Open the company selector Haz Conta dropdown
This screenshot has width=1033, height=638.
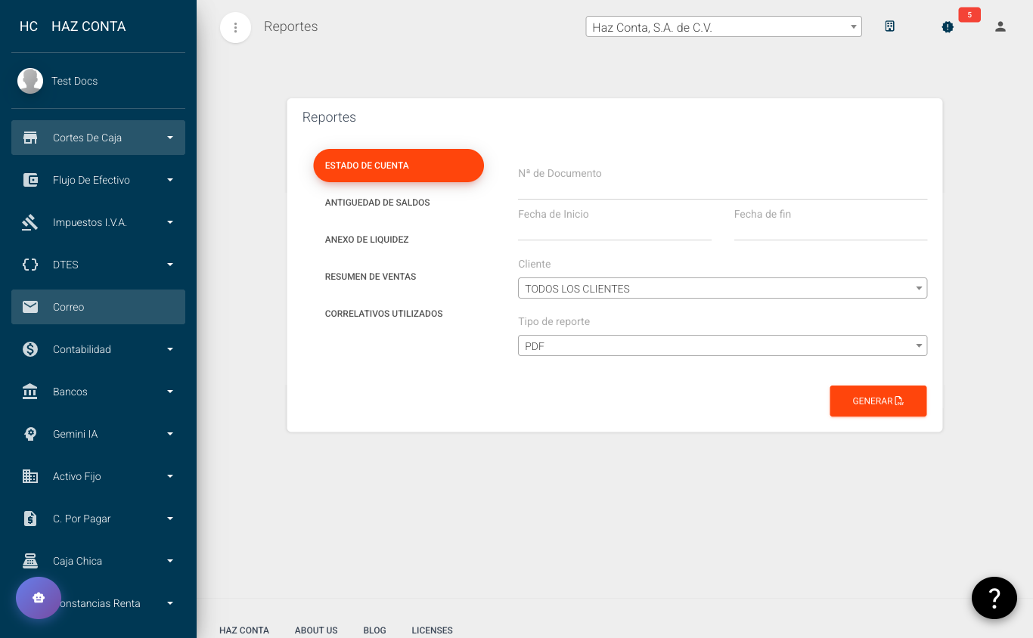[x=723, y=27]
